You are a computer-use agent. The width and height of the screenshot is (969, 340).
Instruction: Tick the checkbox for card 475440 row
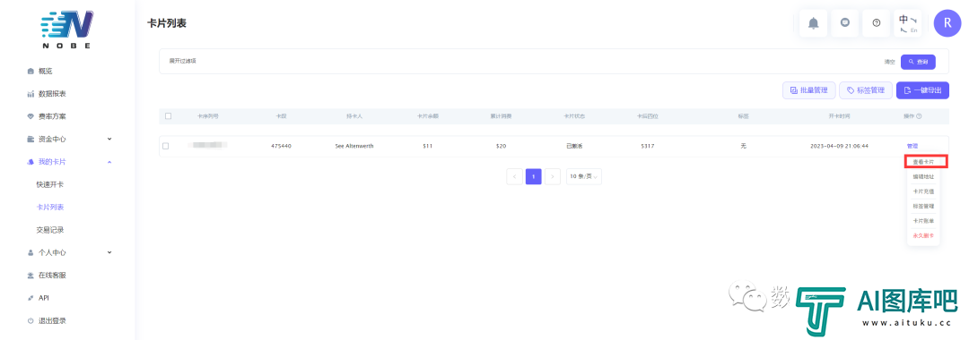(165, 146)
